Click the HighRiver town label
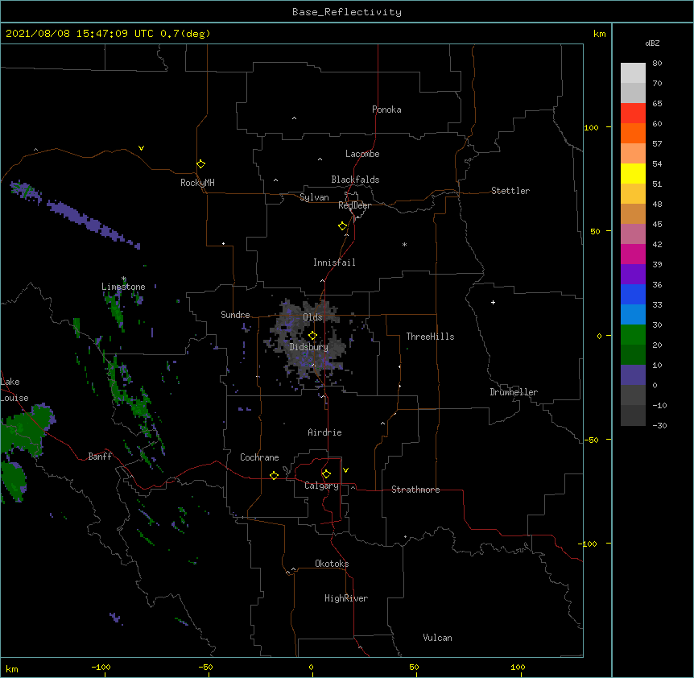The width and height of the screenshot is (694, 678). (346, 598)
